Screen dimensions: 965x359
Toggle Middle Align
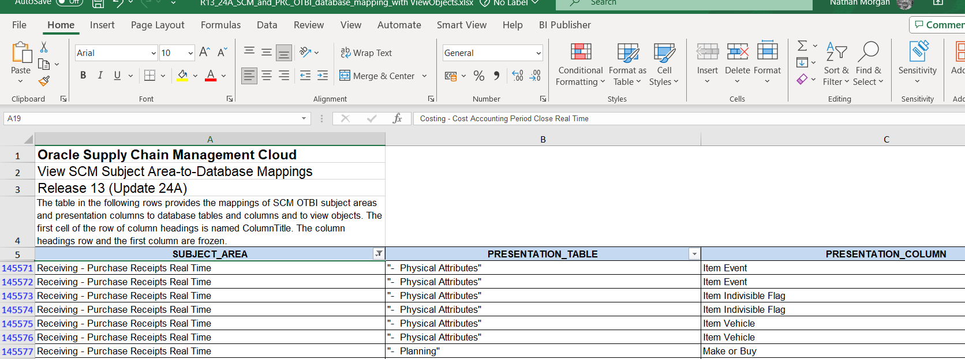[267, 53]
